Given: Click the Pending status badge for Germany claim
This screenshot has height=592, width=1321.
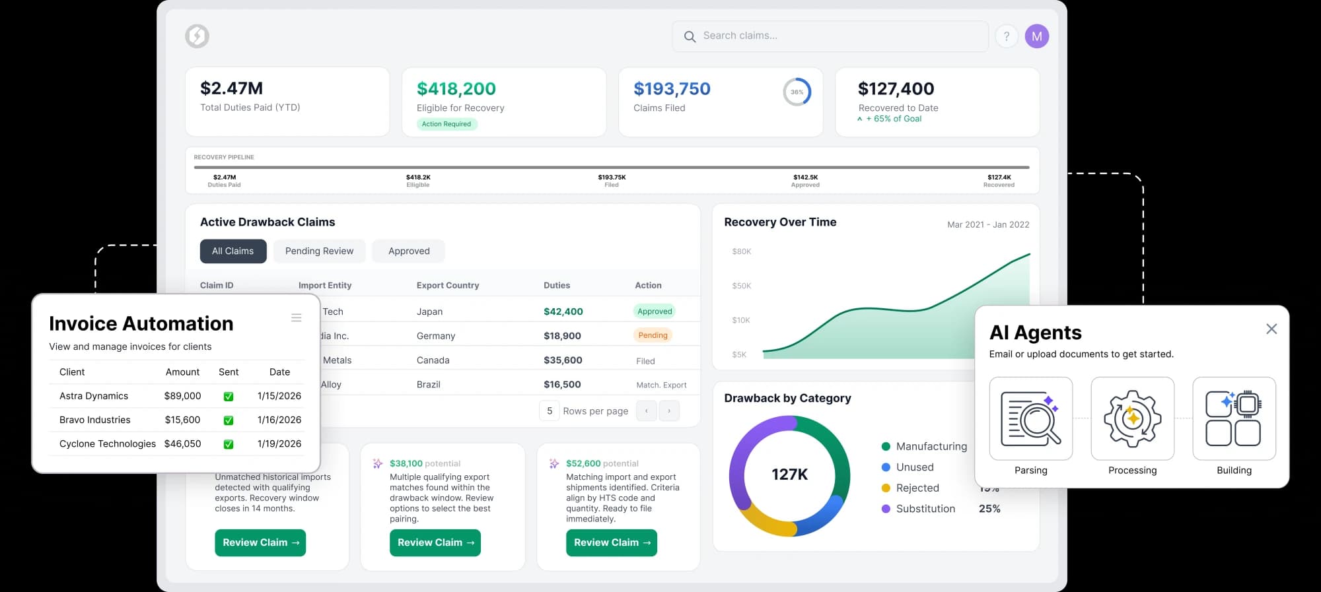Looking at the screenshot, I should [653, 335].
